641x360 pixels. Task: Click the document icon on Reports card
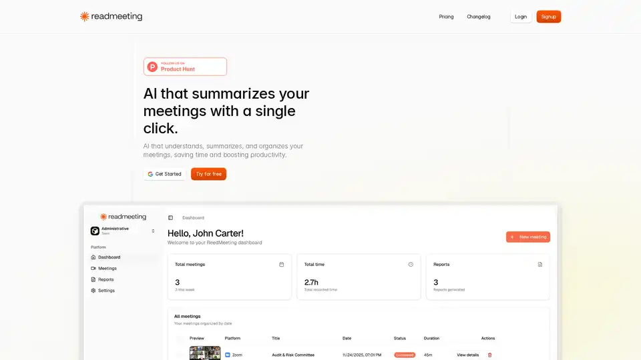[x=540, y=265]
